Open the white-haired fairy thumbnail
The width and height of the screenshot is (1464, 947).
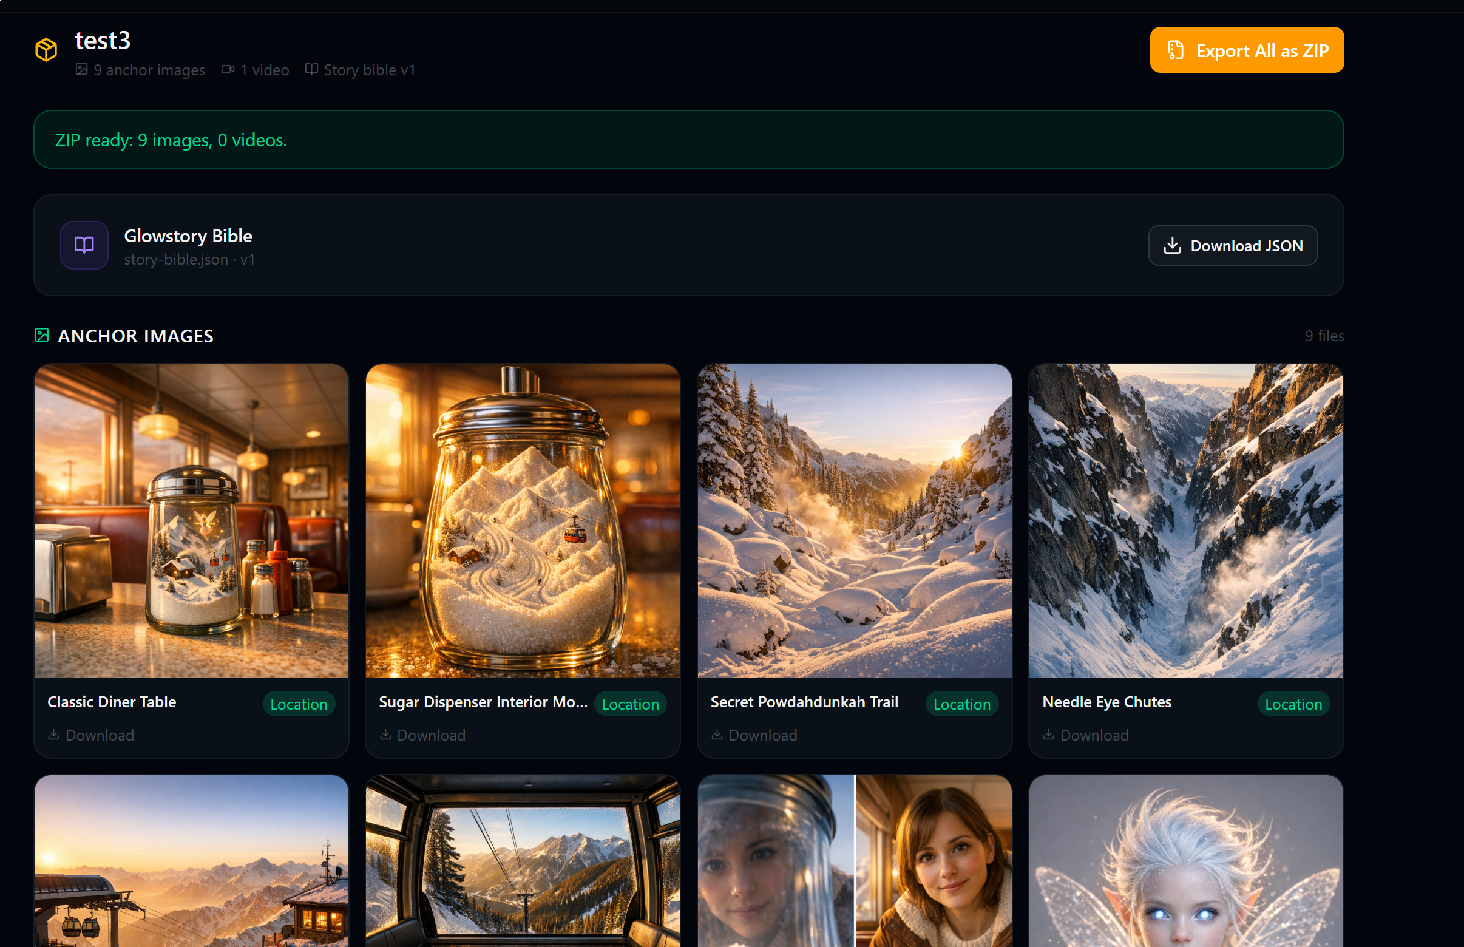click(1185, 861)
